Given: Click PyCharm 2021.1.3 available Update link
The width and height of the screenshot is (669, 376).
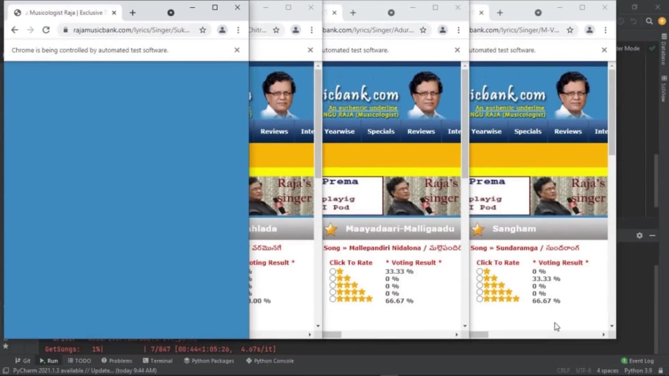Looking at the screenshot, I should coord(85,371).
